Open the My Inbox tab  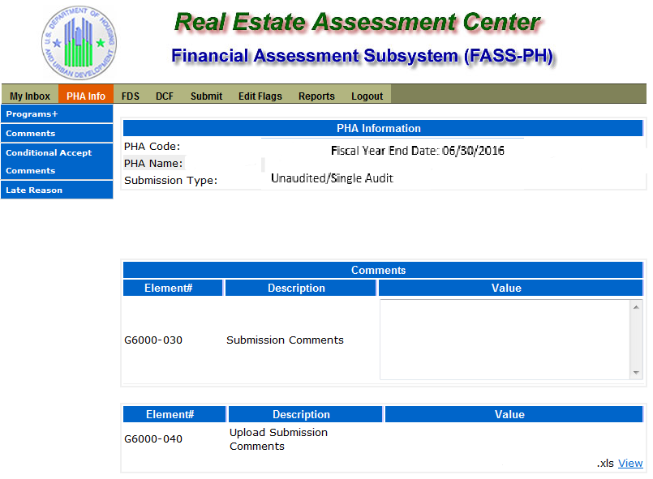coord(30,96)
